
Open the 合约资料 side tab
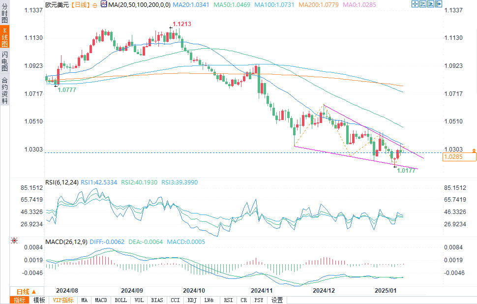[4, 91]
